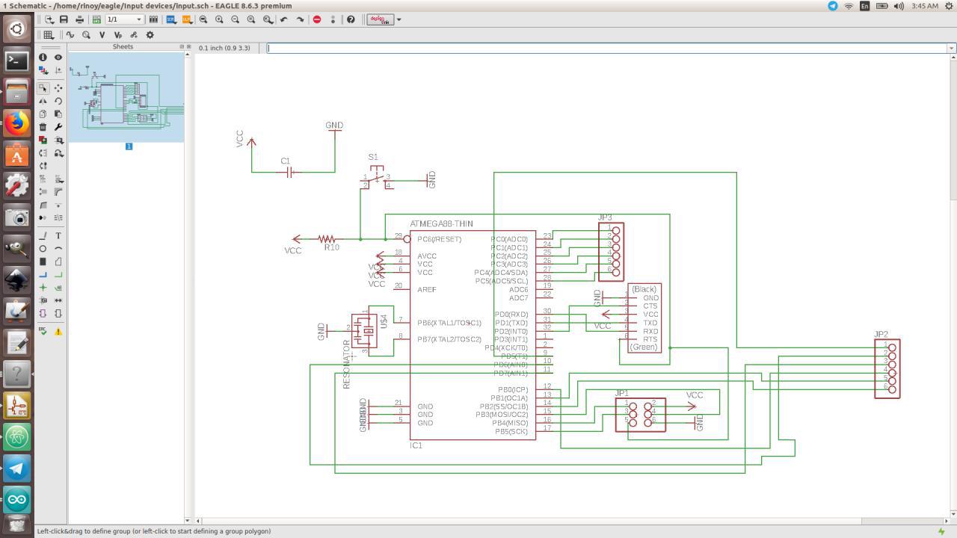Click the Save icon in the toolbar
The height and width of the screenshot is (538, 957).
[x=64, y=19]
